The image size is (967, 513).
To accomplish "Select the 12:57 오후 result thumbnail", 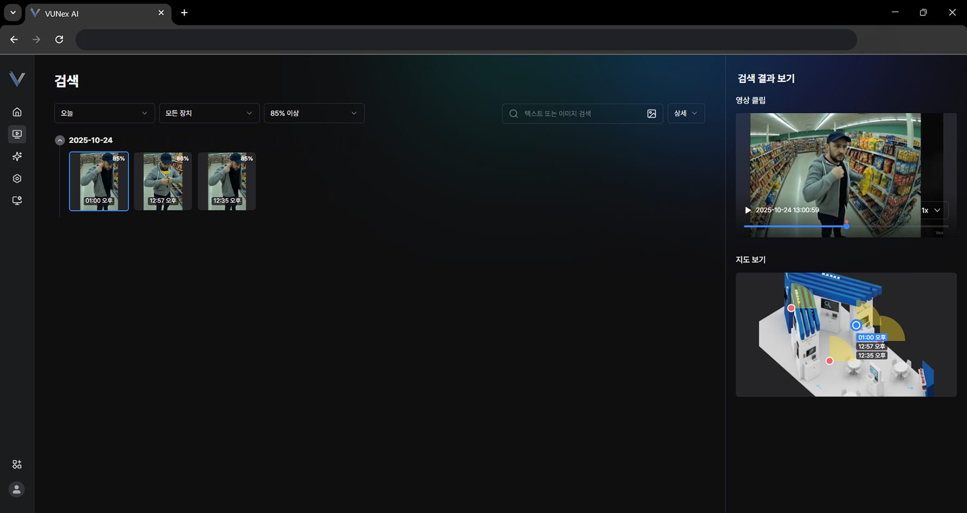I will (163, 182).
